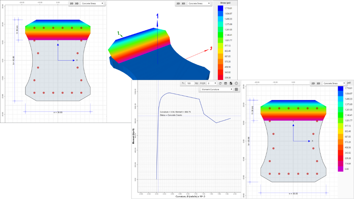Click the 1,719.61 blue stress legend swatch at top
This screenshot has width=354, height=199.
[x=220, y=8]
